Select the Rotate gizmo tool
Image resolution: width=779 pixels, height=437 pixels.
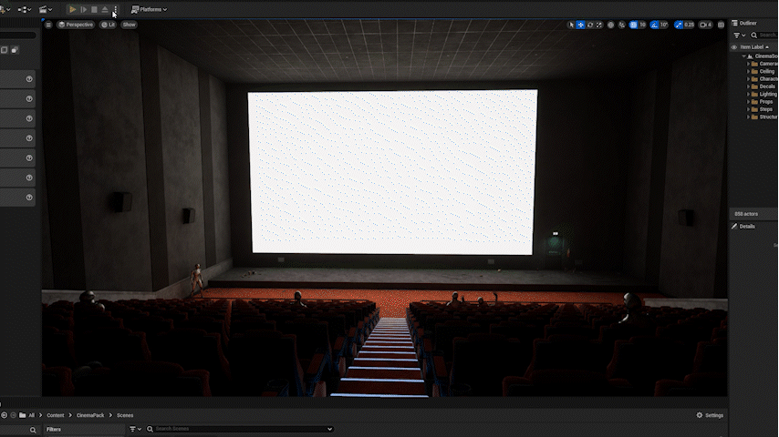tap(590, 25)
